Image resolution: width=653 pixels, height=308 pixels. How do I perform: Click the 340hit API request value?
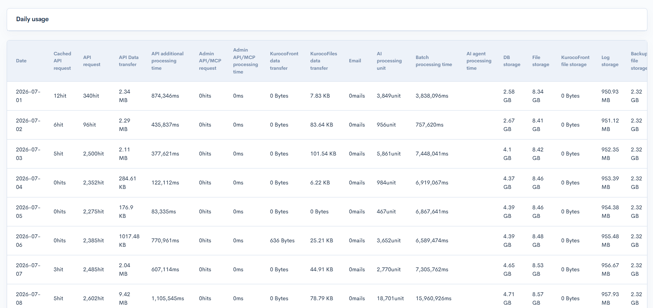click(x=91, y=96)
